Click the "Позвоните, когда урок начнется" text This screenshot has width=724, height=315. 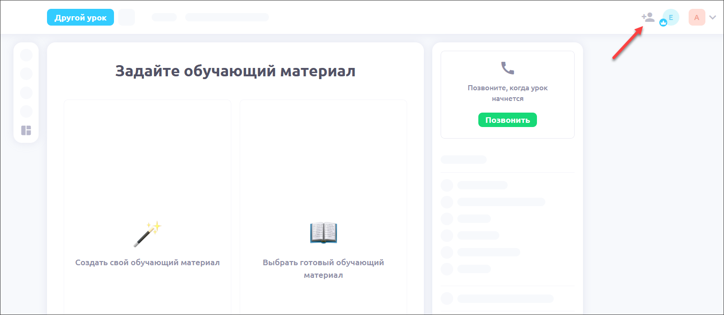[507, 93]
